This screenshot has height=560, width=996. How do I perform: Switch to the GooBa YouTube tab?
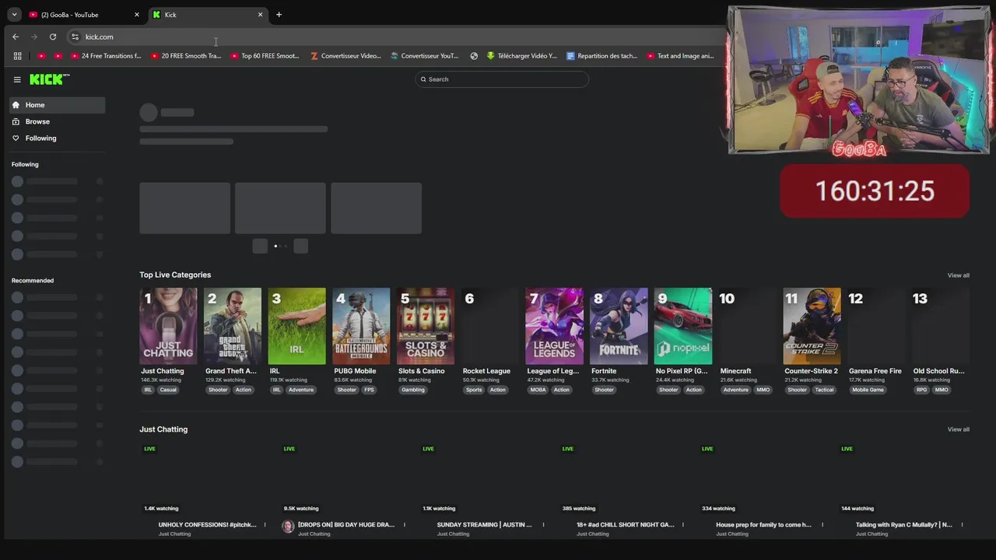(84, 15)
